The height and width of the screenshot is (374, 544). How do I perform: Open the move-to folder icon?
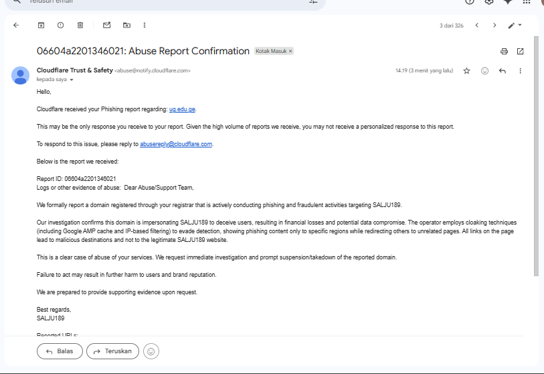126,25
